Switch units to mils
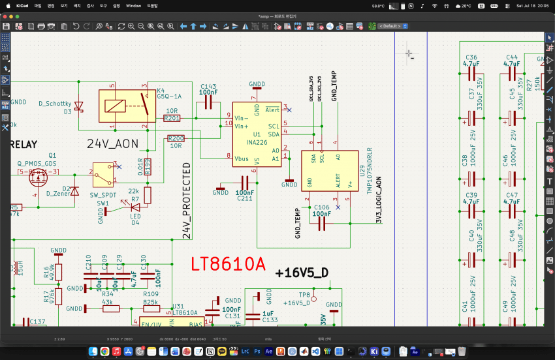This screenshot has height=360, width=555. coord(5,57)
